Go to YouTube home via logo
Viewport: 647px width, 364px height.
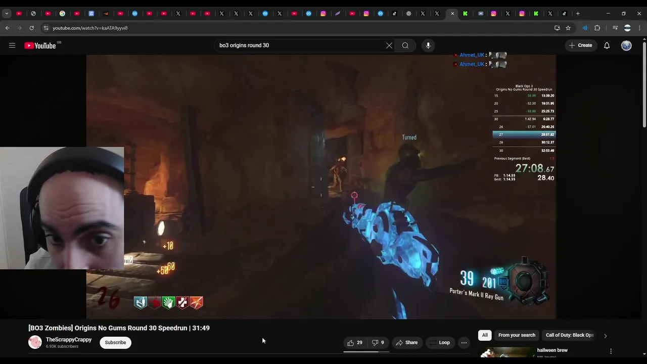[40, 45]
